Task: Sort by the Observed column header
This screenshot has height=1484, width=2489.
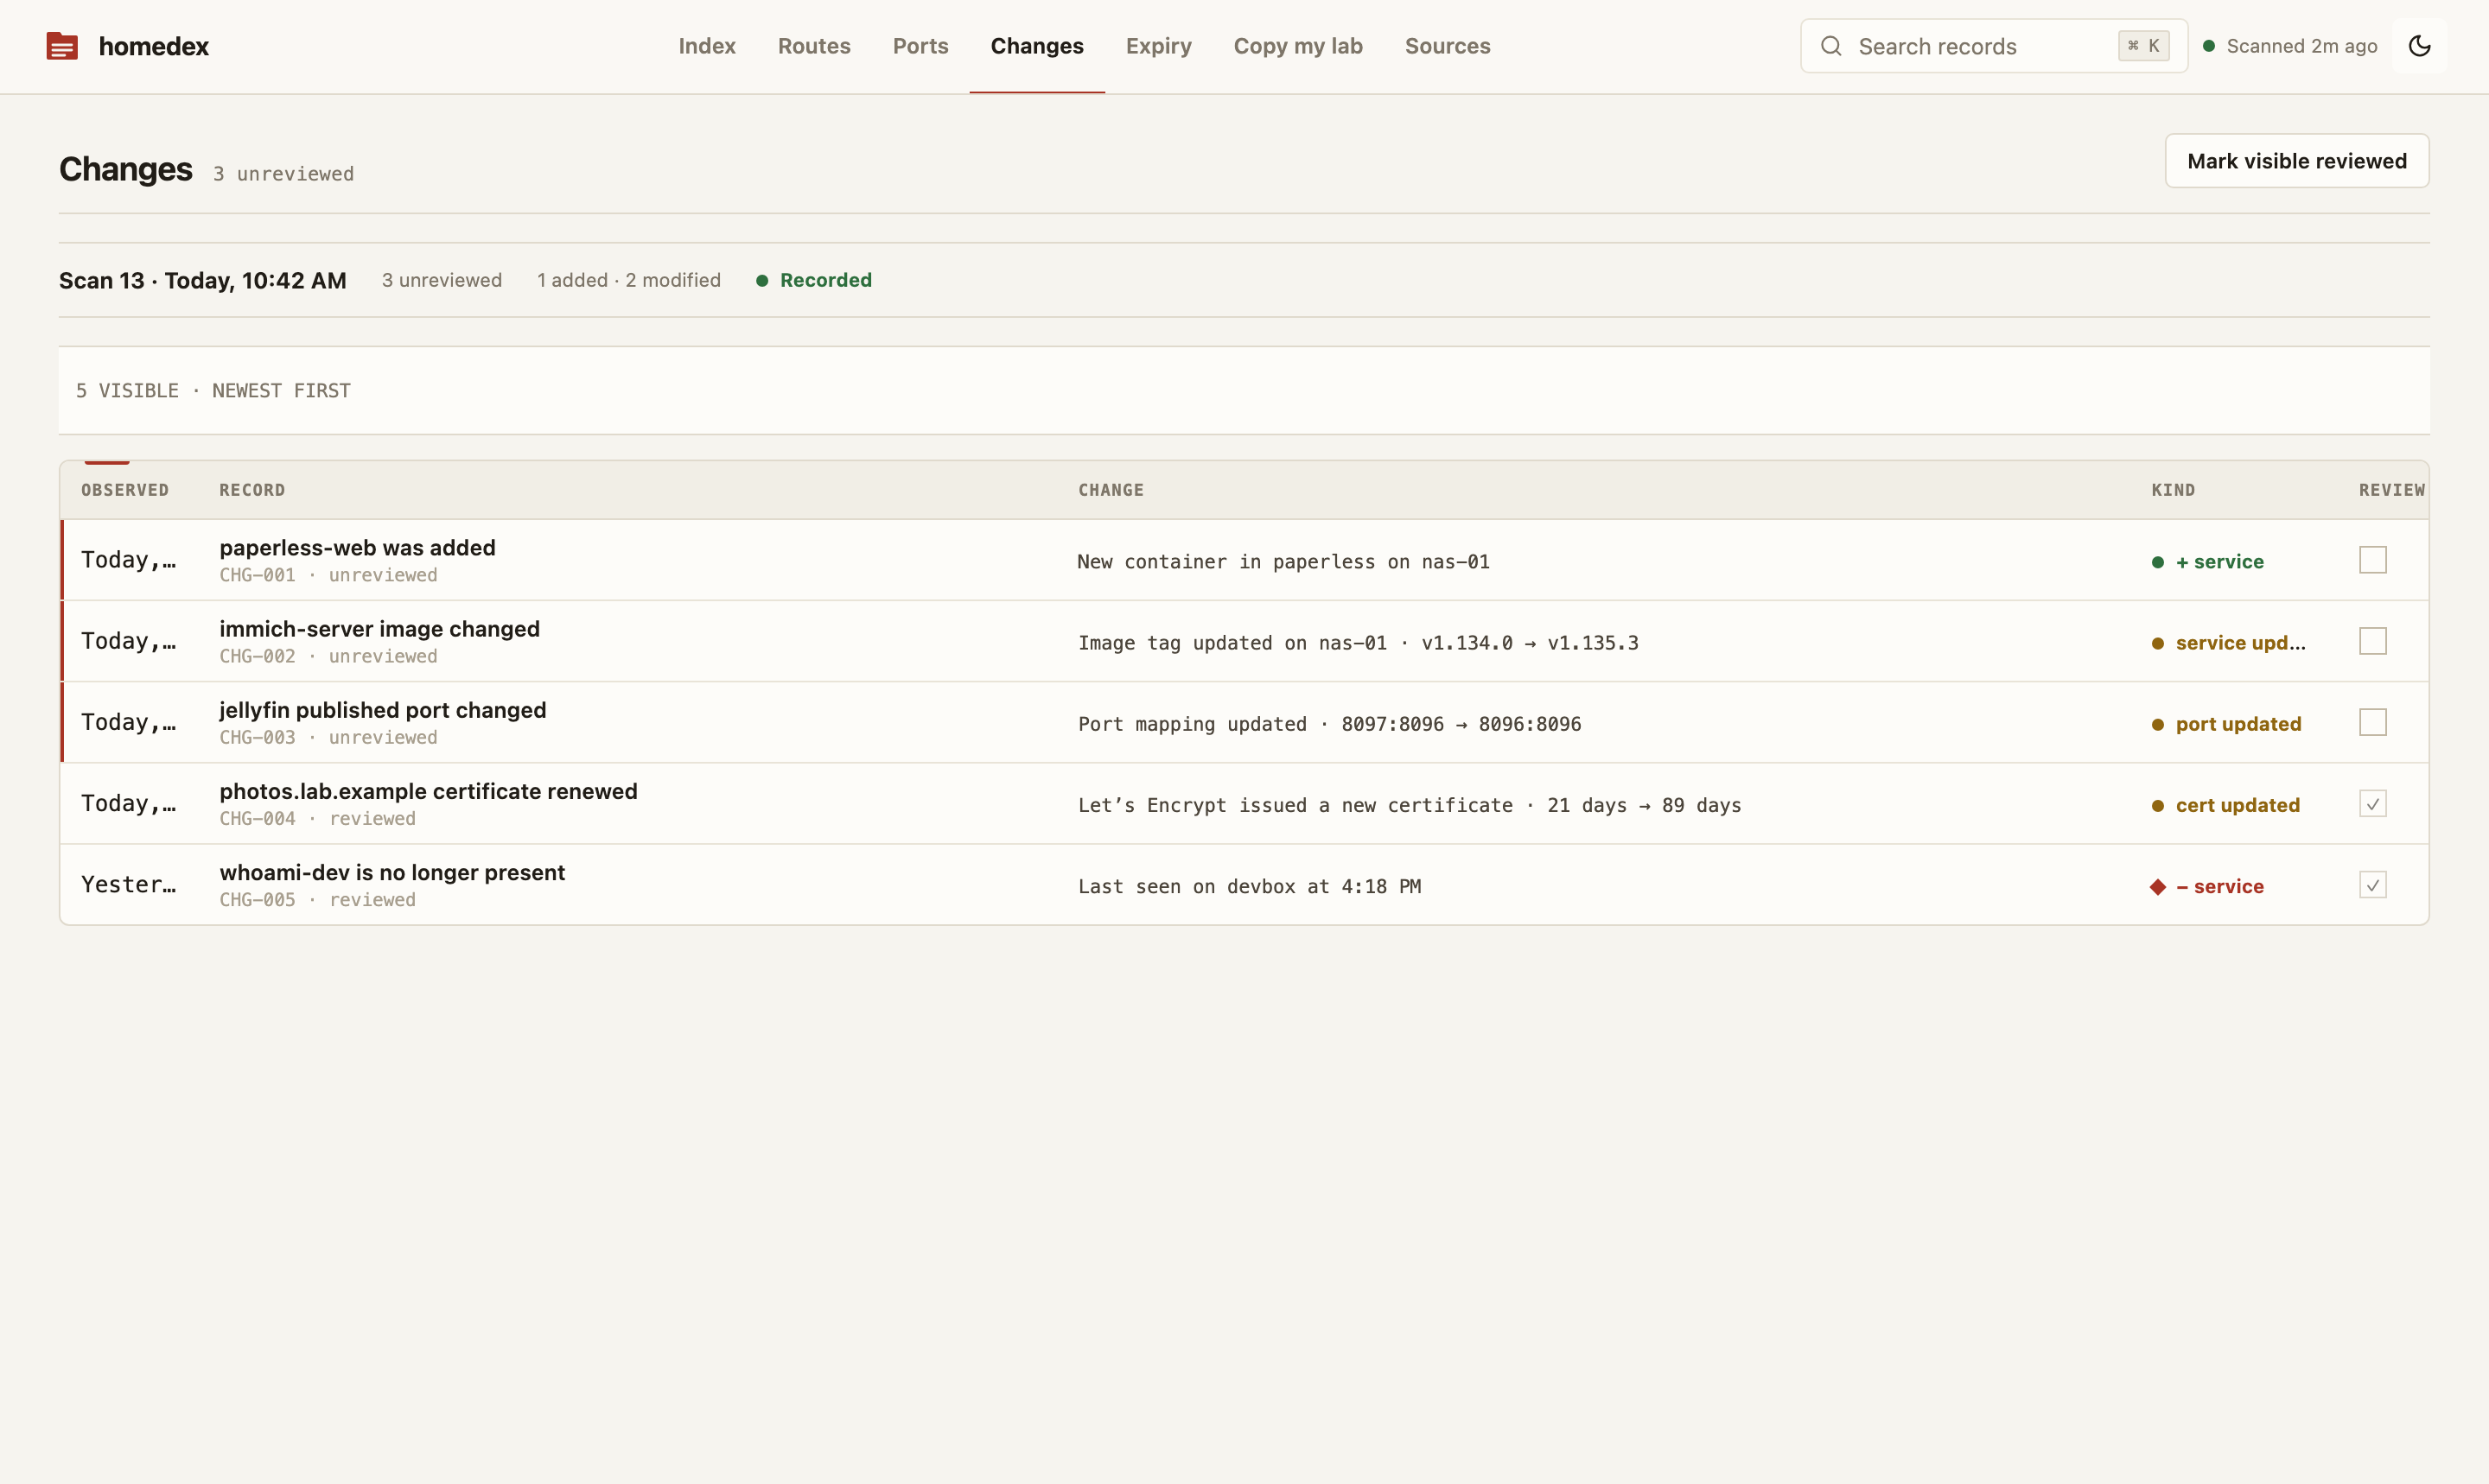Action: pos(125,490)
